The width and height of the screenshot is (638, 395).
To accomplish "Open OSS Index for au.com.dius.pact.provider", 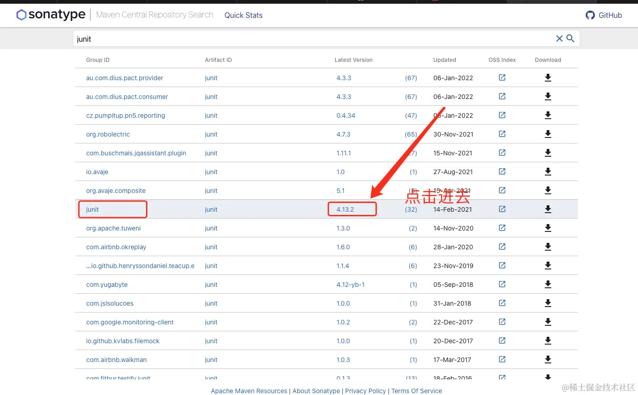I will click(502, 78).
